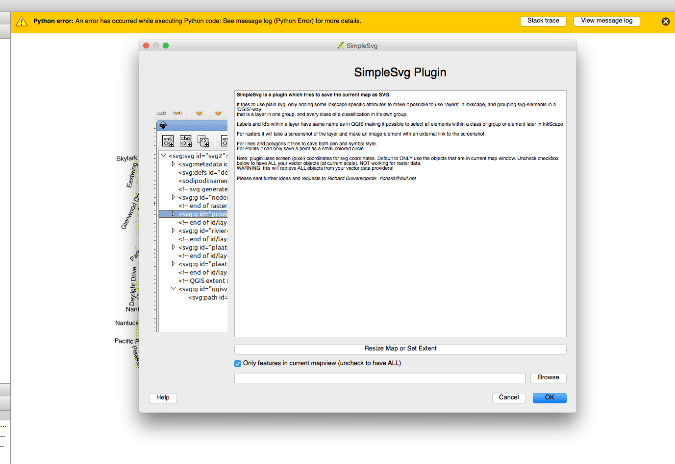675x464 pixels.
Task: Select the QGIS extent comment row
Action: click(x=203, y=281)
